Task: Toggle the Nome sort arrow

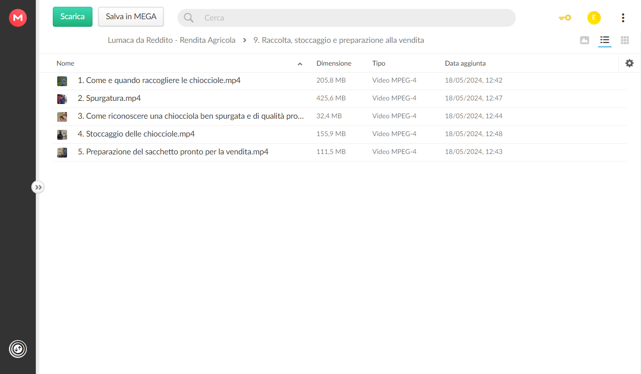Action: 300,64
